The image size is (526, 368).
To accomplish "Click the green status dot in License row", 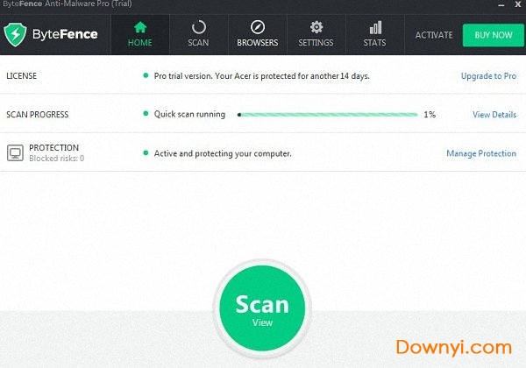I will tap(146, 75).
